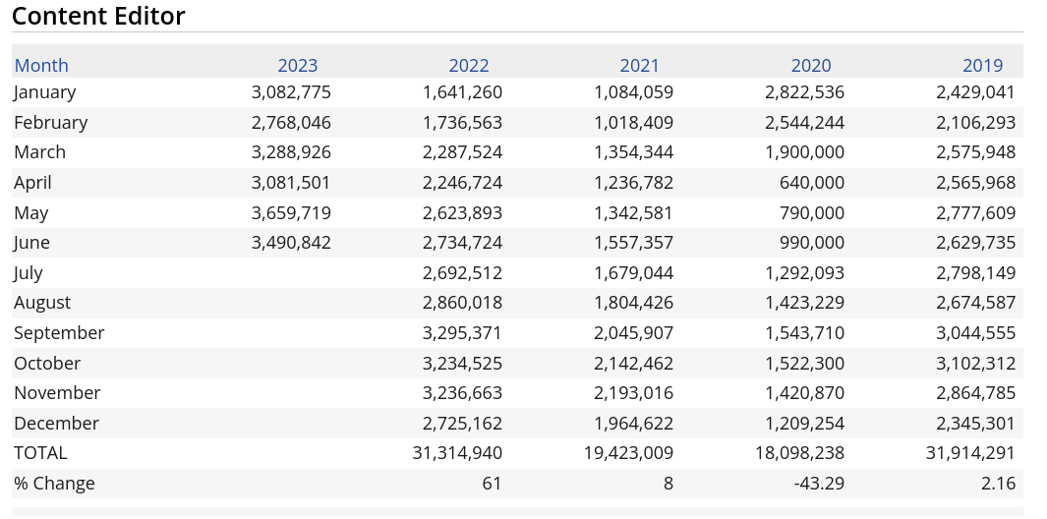Click the September row label
This screenshot has height=519, width=1047.
[59, 333]
